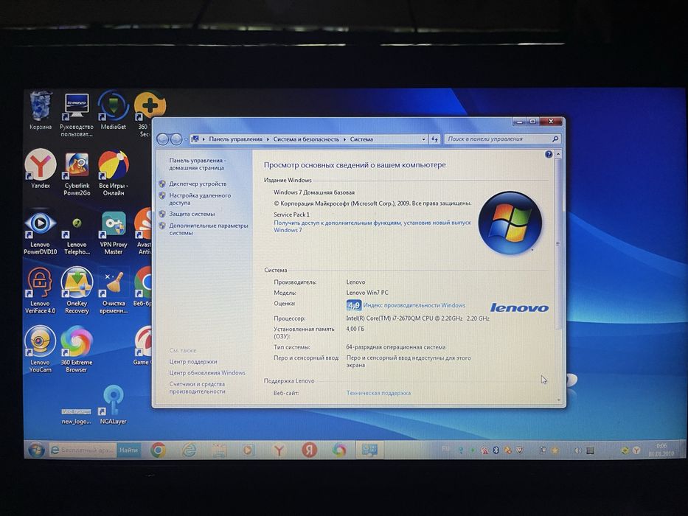Click the Найти button on the taskbar
Screen dimensions: 688x516
click(128, 450)
